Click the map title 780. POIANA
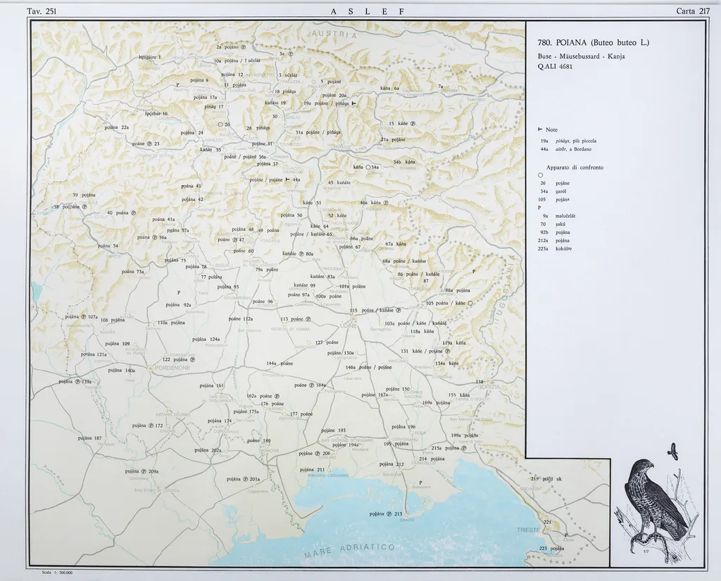Screen dimensions: 721x581 tap(592, 43)
